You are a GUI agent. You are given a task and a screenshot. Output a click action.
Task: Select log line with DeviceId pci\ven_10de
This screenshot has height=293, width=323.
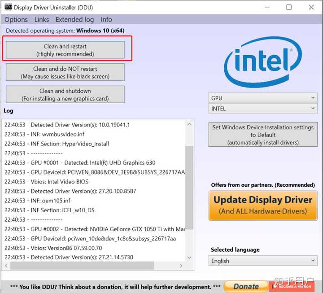[90, 239]
